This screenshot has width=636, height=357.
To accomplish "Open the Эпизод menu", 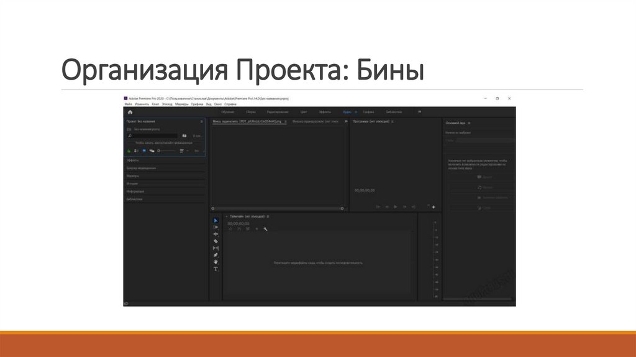I will (167, 104).
